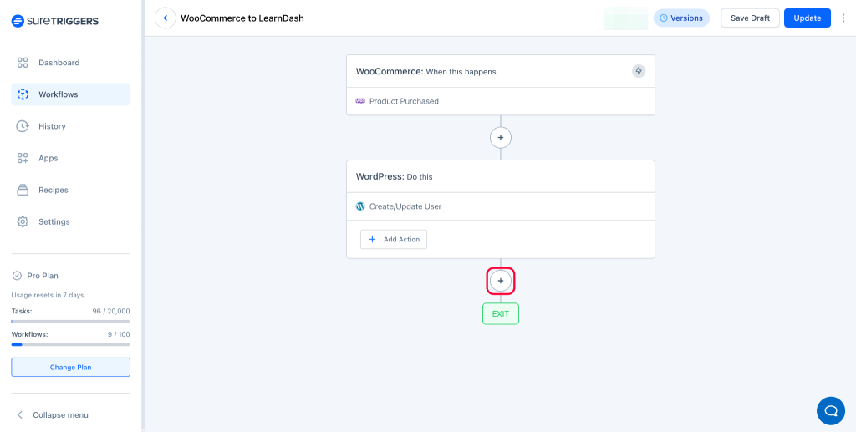Click the History clock icon
856x432 pixels.
(23, 126)
